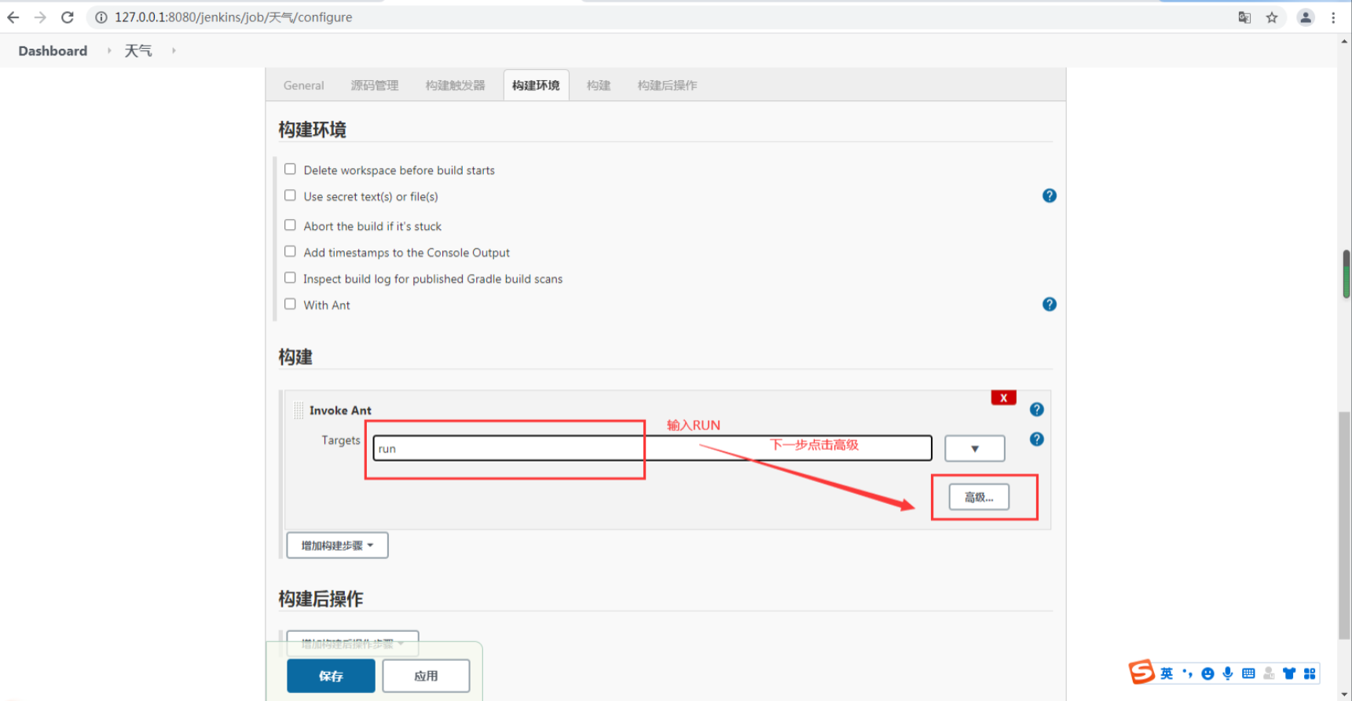Image resolution: width=1352 pixels, height=701 pixels.
Task: Expand breadcrumb arrow after 天气
Action: coord(174,50)
